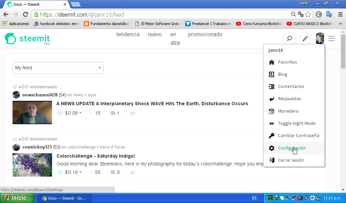The height and width of the screenshot is (203, 346).
Task: Select the Inicio — Steemit browser tab
Action: (x=36, y=4)
